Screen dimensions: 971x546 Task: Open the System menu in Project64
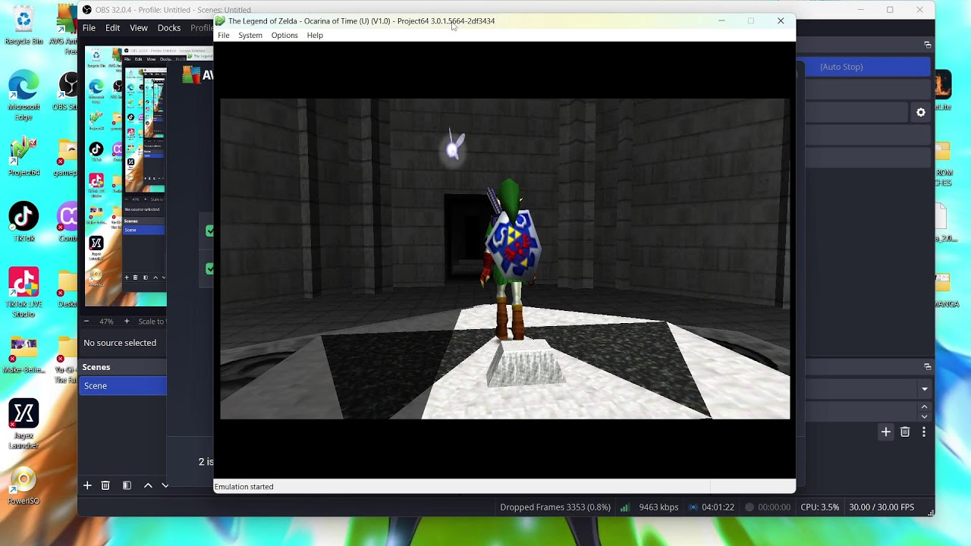pyautogui.click(x=250, y=36)
